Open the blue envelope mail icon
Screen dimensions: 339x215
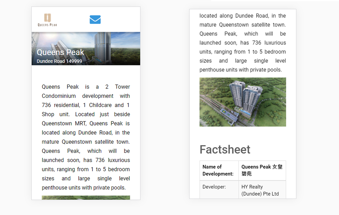(x=95, y=20)
